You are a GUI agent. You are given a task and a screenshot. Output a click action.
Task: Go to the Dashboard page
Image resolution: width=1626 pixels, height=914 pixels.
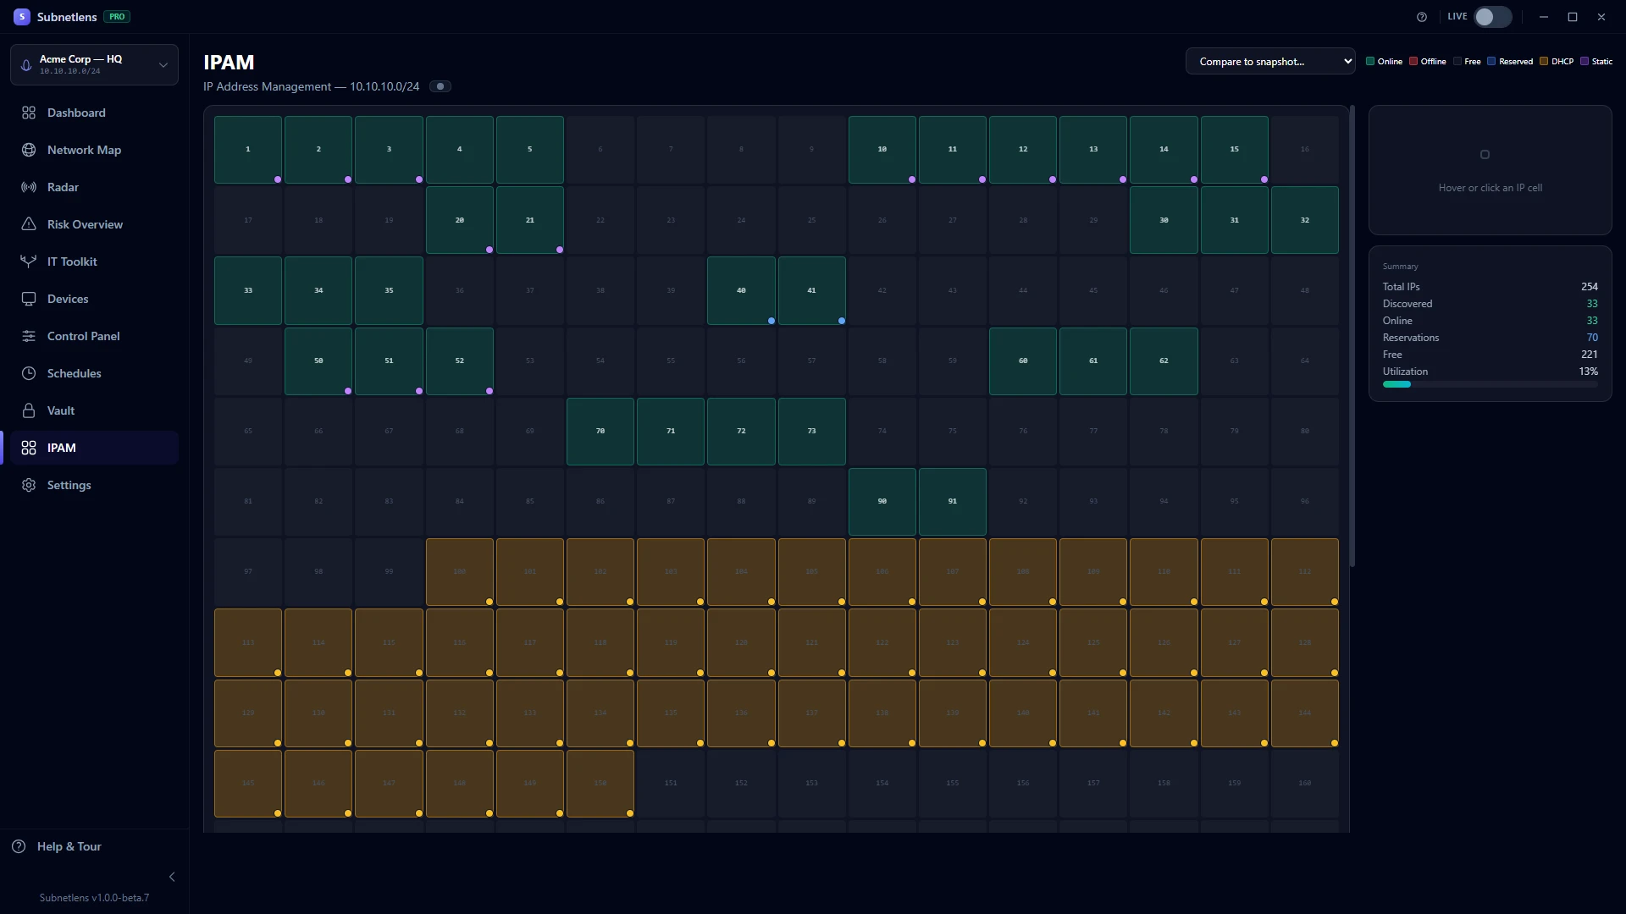pos(94,113)
